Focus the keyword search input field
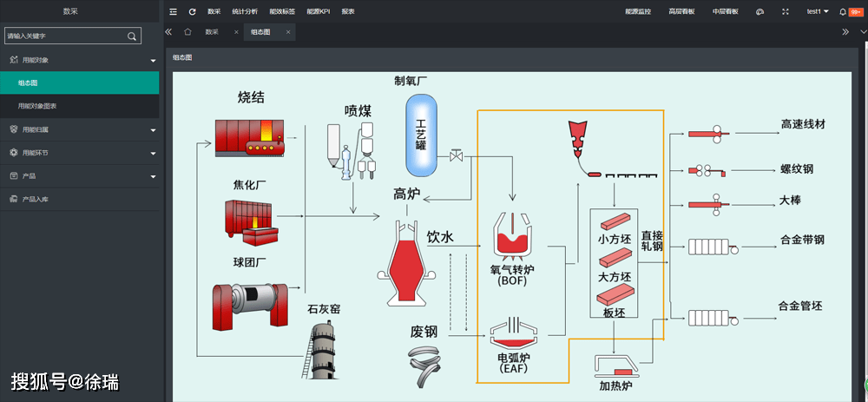This screenshot has width=868, height=402. 65,36
